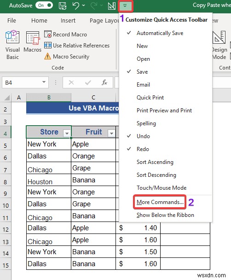This screenshot has height=280, width=231.
Task: Open Customize Quick Access Toolbar dropdown
Action: [126, 6]
